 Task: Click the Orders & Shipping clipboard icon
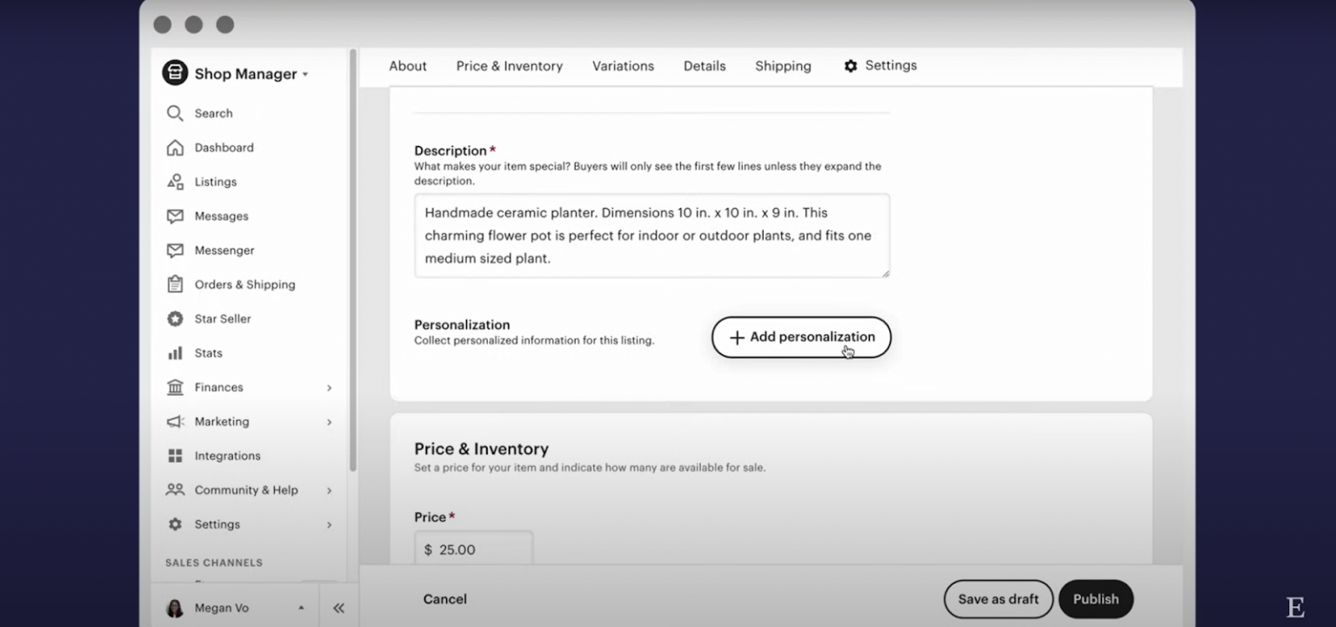tap(175, 284)
